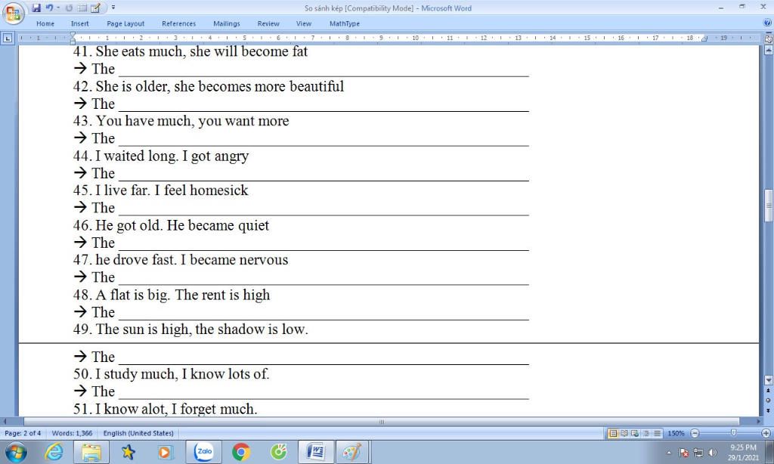Click the Microsoft Word taskbar button
The image size is (774, 464).
pos(315,452)
